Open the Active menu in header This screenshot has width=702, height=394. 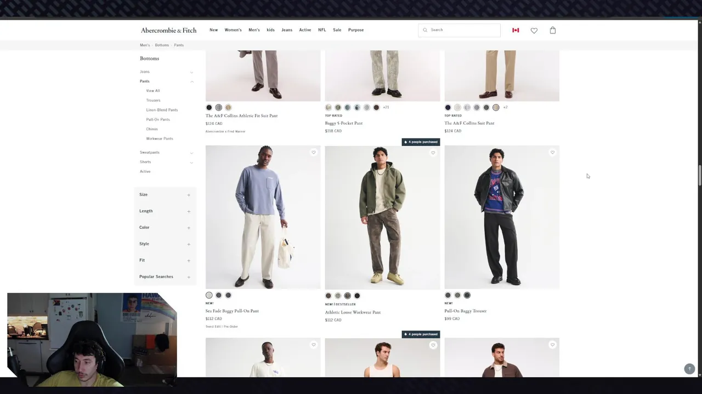point(305,30)
